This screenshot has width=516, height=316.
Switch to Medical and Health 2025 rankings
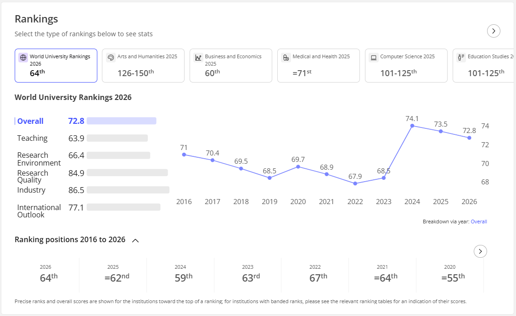(x=319, y=66)
